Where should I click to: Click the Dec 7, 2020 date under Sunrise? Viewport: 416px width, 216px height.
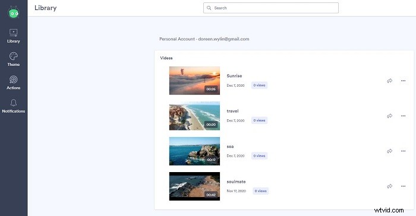[235, 85]
